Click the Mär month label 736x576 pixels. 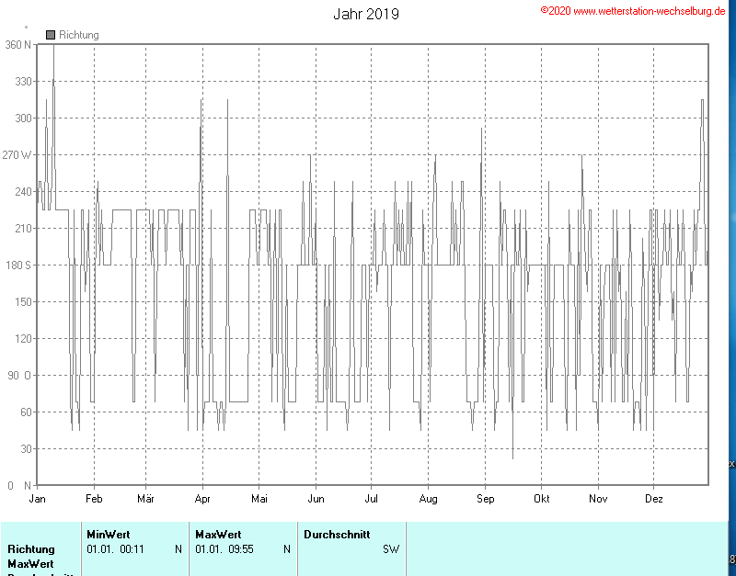click(145, 499)
